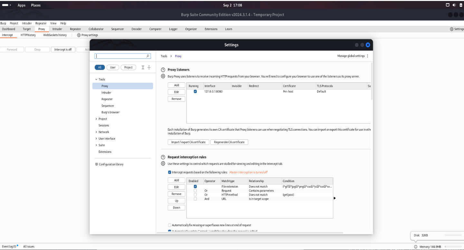Open the Manage global settings kebab menu
Image resolution: width=464 pixels, height=250 pixels.
point(368,56)
